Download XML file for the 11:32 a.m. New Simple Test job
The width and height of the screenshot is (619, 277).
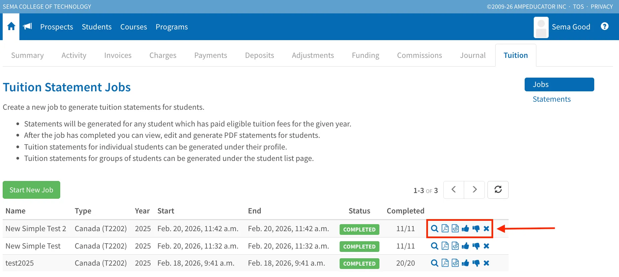(455, 246)
